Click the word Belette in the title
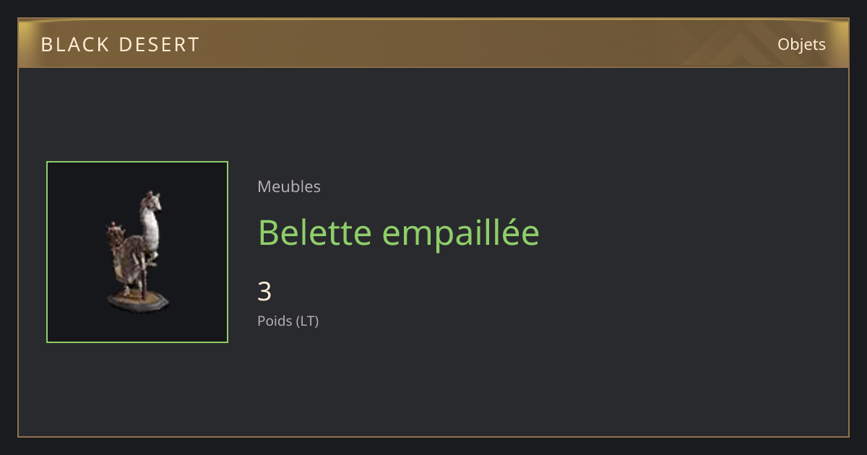The width and height of the screenshot is (867, 455). (x=314, y=233)
